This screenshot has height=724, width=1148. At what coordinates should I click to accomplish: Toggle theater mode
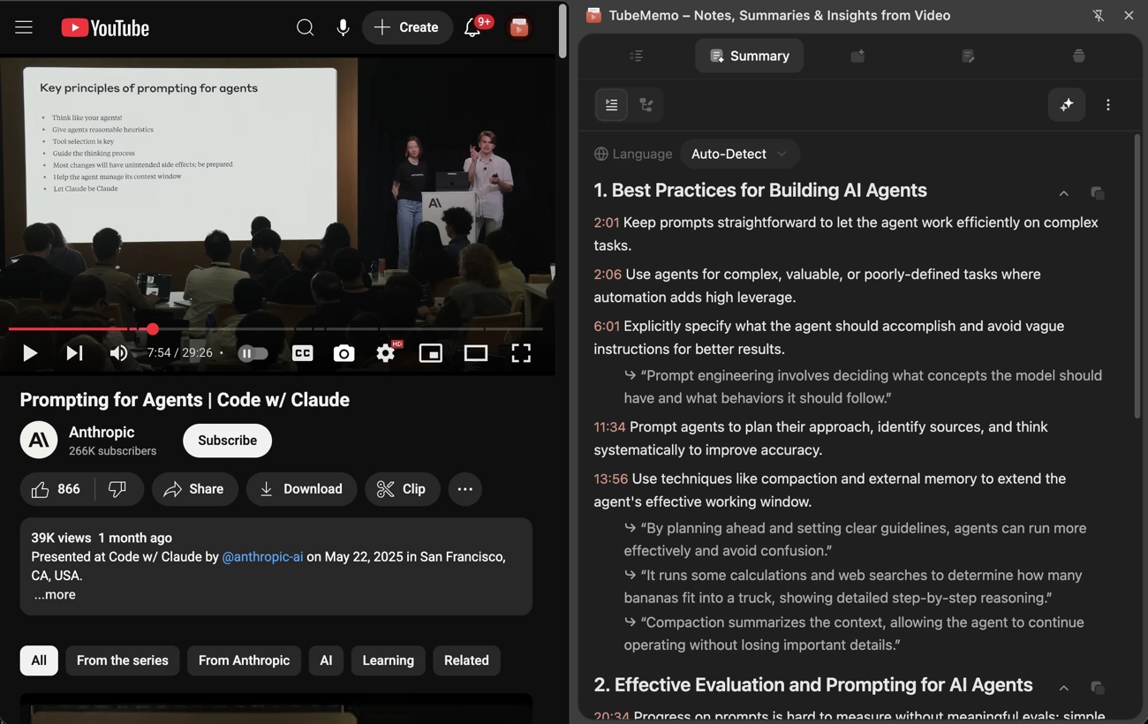[475, 353]
